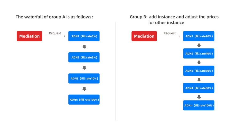
Task: Select ADN3 fill rate 10% block
Action: point(84,79)
